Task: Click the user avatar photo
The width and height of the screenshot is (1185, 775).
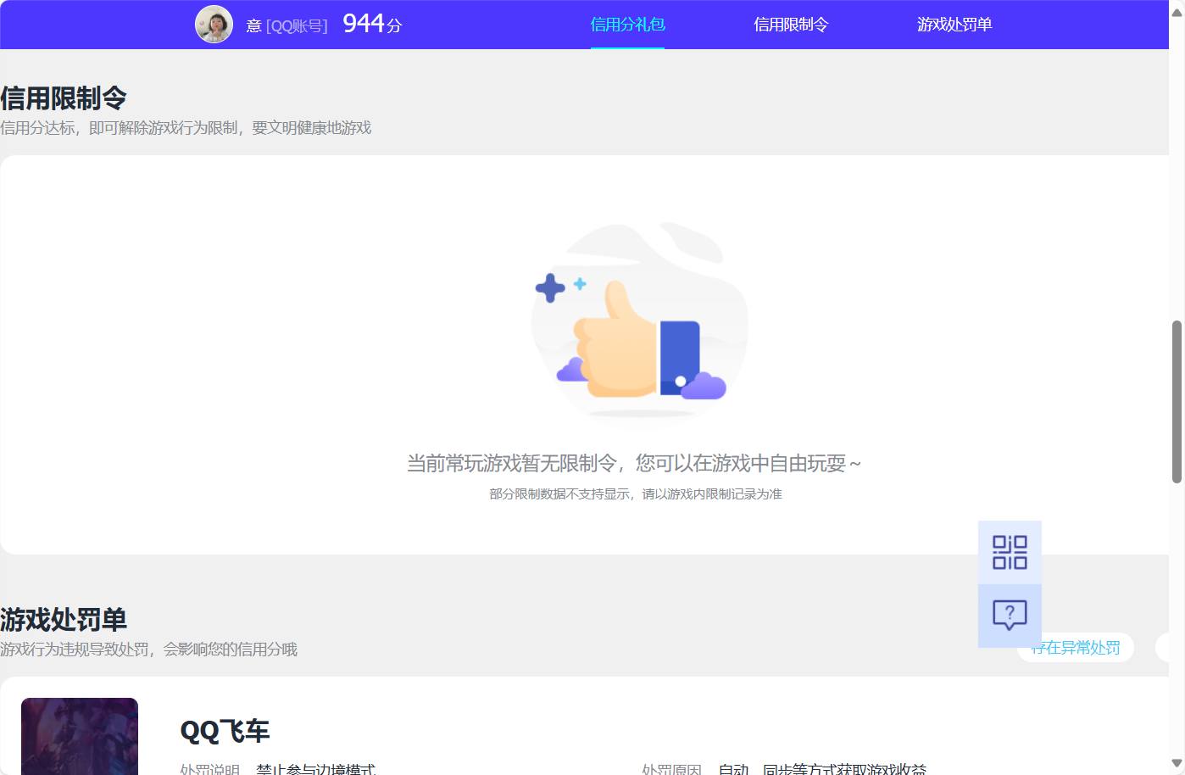Action: tap(214, 24)
